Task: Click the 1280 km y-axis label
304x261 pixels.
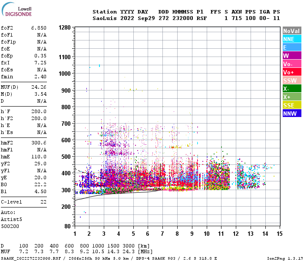Action: (x=65, y=27)
